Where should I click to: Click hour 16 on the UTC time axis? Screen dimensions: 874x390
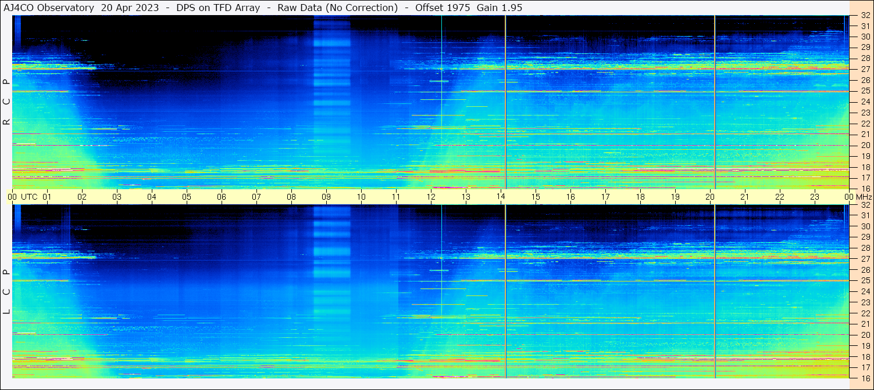coord(570,197)
